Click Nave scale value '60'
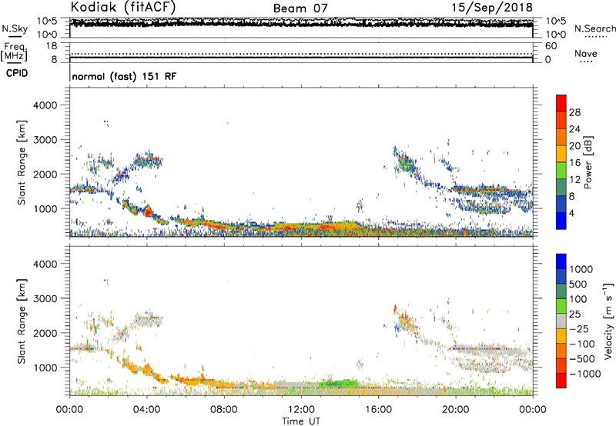Image resolution: width=616 pixels, height=426 pixels. tap(551, 46)
